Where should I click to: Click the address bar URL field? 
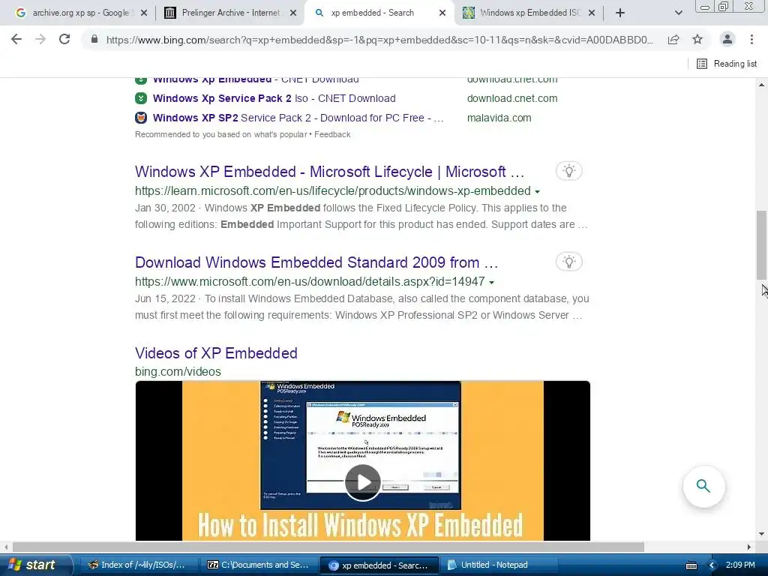(x=379, y=40)
